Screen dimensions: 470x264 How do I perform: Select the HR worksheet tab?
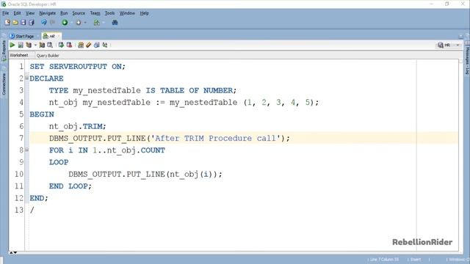pyautogui.click(x=51, y=36)
